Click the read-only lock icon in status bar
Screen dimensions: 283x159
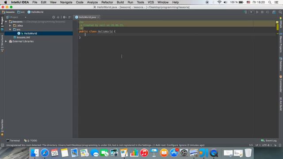[x=275, y=145]
